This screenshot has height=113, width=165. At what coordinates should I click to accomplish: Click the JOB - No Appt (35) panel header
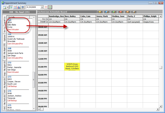pyautogui.click(x=19, y=12)
